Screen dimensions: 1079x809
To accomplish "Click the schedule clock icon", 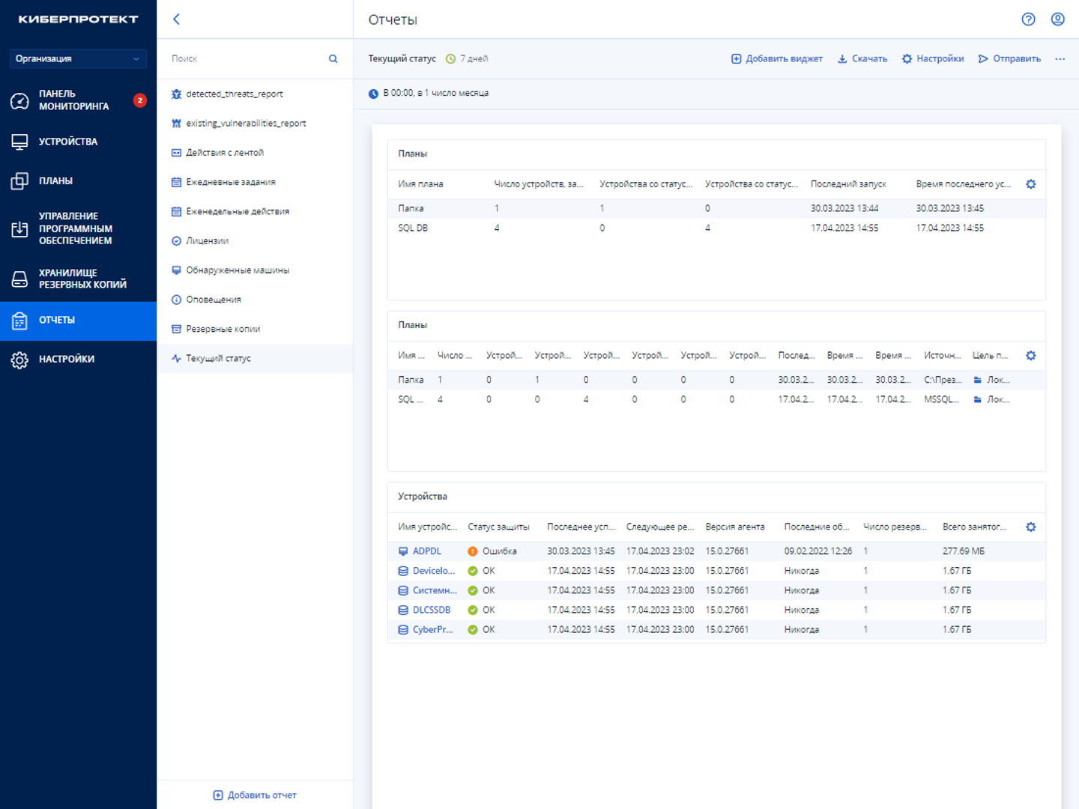I will click(373, 94).
